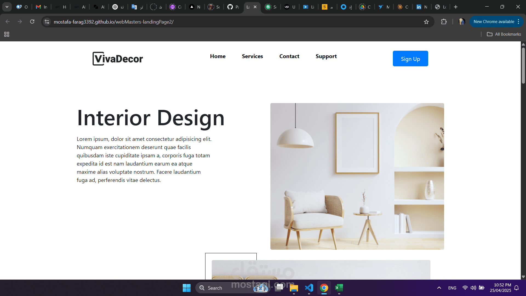Click inside the address bar
526x296 pixels.
tap(192, 22)
